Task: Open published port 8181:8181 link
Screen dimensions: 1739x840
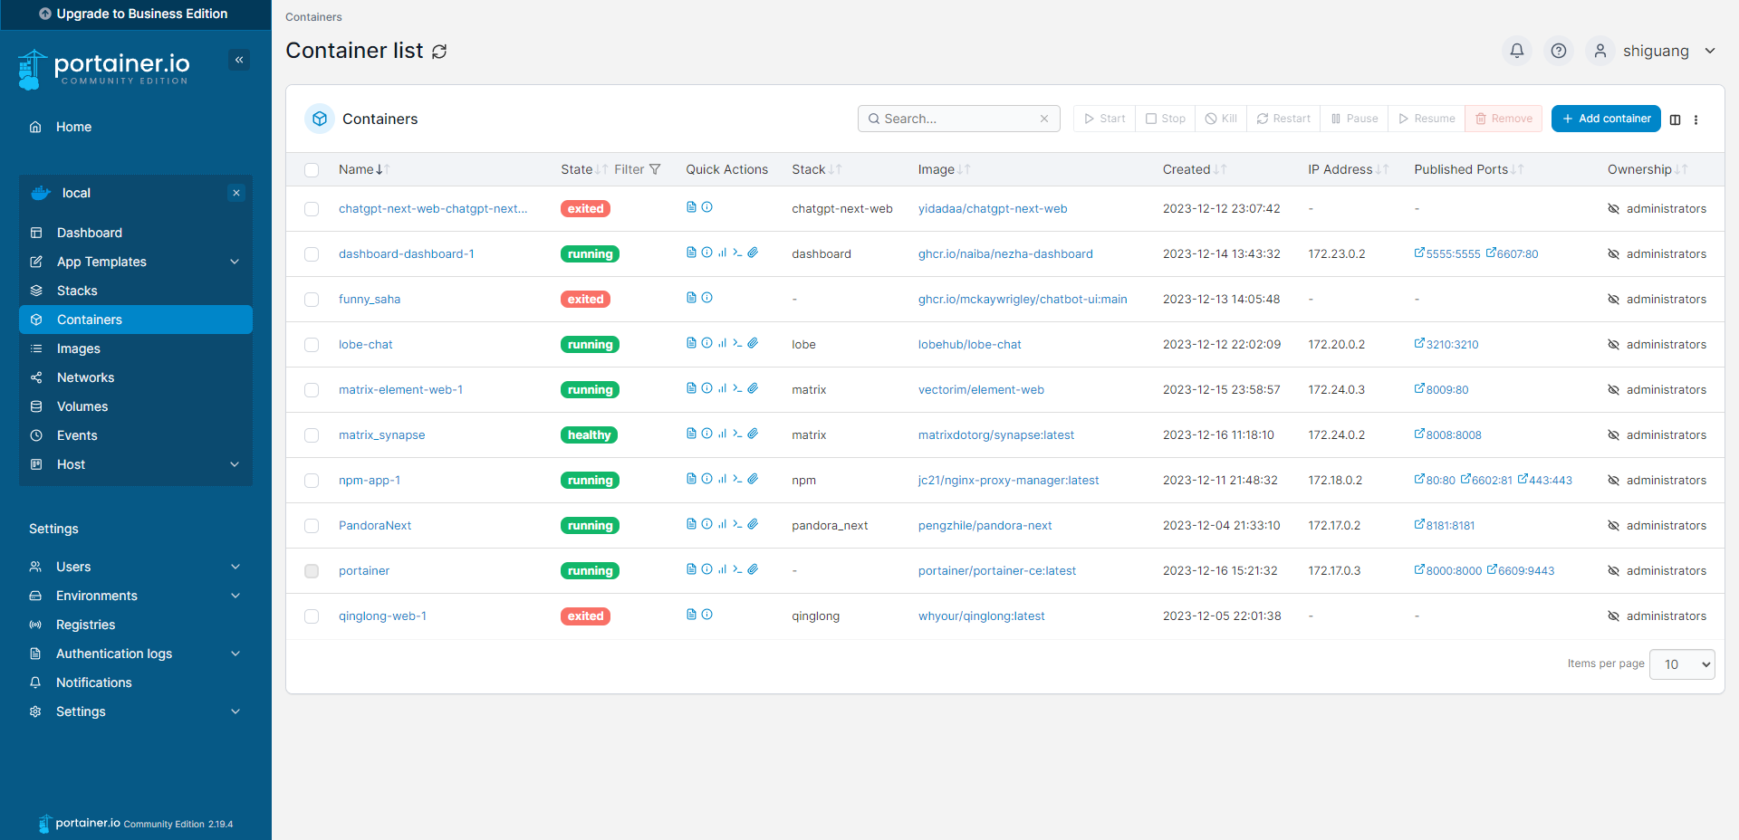Action: tap(1445, 525)
